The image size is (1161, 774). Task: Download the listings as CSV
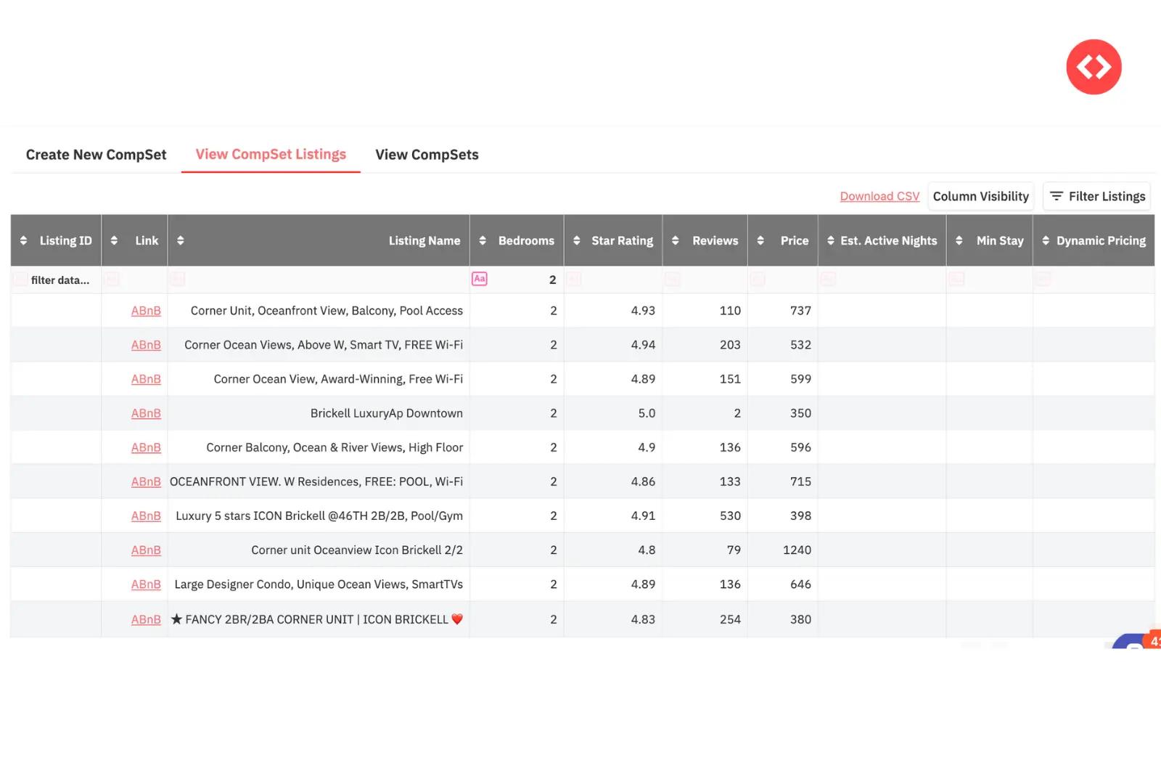pyautogui.click(x=879, y=196)
